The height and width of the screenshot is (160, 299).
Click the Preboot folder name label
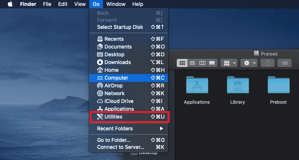tap(278, 102)
